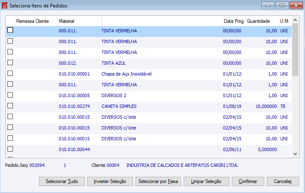Click material code 010.010.00005
The width and height of the screenshot is (305, 193).
click(x=74, y=95)
